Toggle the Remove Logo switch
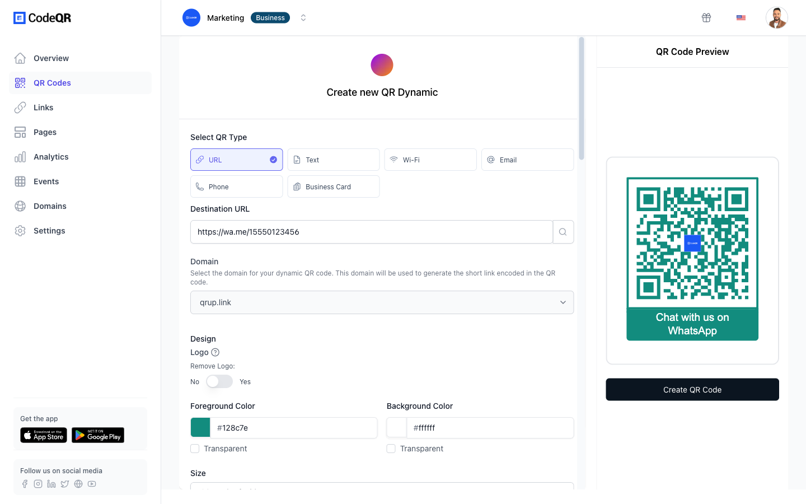This screenshot has height=504, width=806. tap(219, 381)
